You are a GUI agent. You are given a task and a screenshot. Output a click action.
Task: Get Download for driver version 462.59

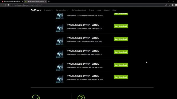pos(121,65)
